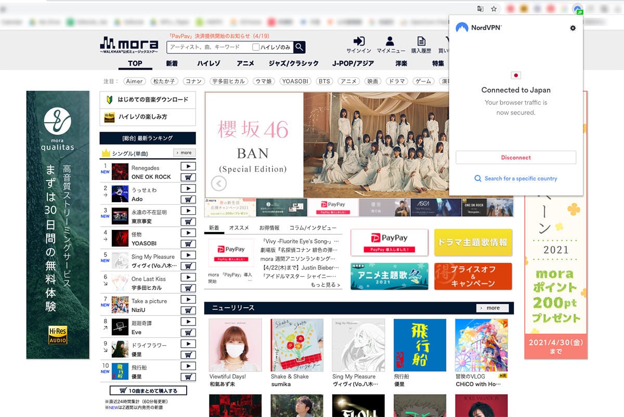
Task: Click Disconnect in NordVPN popup
Action: point(516,158)
